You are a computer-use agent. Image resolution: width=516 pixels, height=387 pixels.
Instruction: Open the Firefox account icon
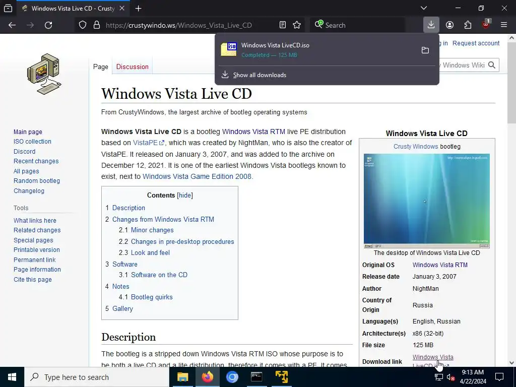click(x=449, y=25)
